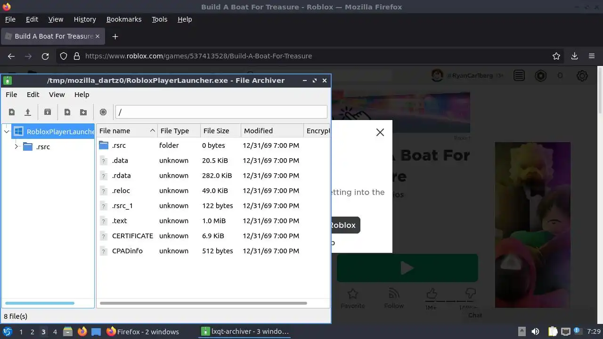Open Help menu in File Archiver

tap(81, 95)
